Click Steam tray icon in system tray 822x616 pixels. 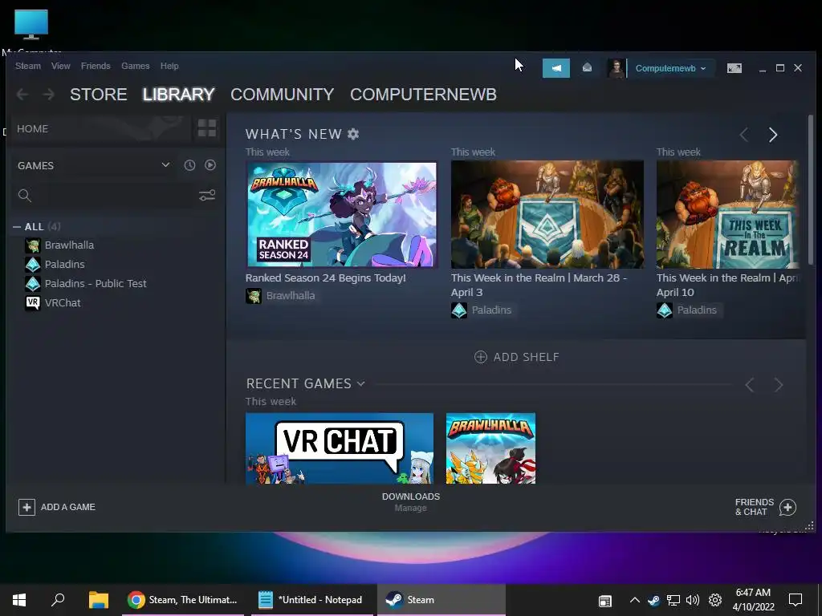(x=653, y=600)
